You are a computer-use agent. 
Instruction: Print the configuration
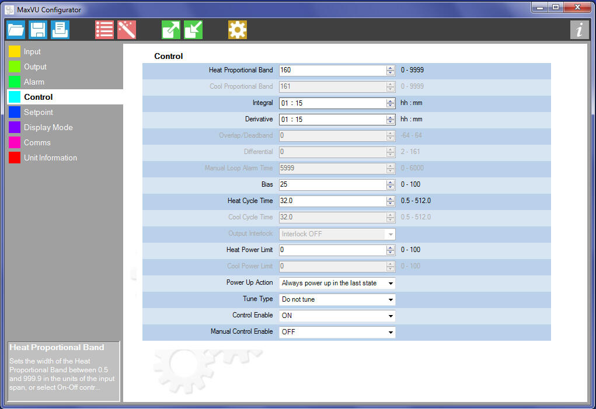pos(60,30)
